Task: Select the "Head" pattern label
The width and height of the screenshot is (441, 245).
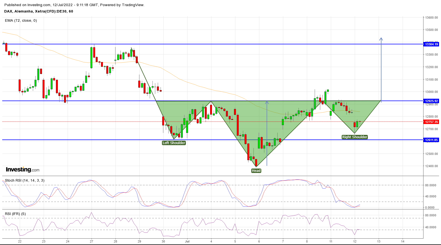Action: click(256, 171)
